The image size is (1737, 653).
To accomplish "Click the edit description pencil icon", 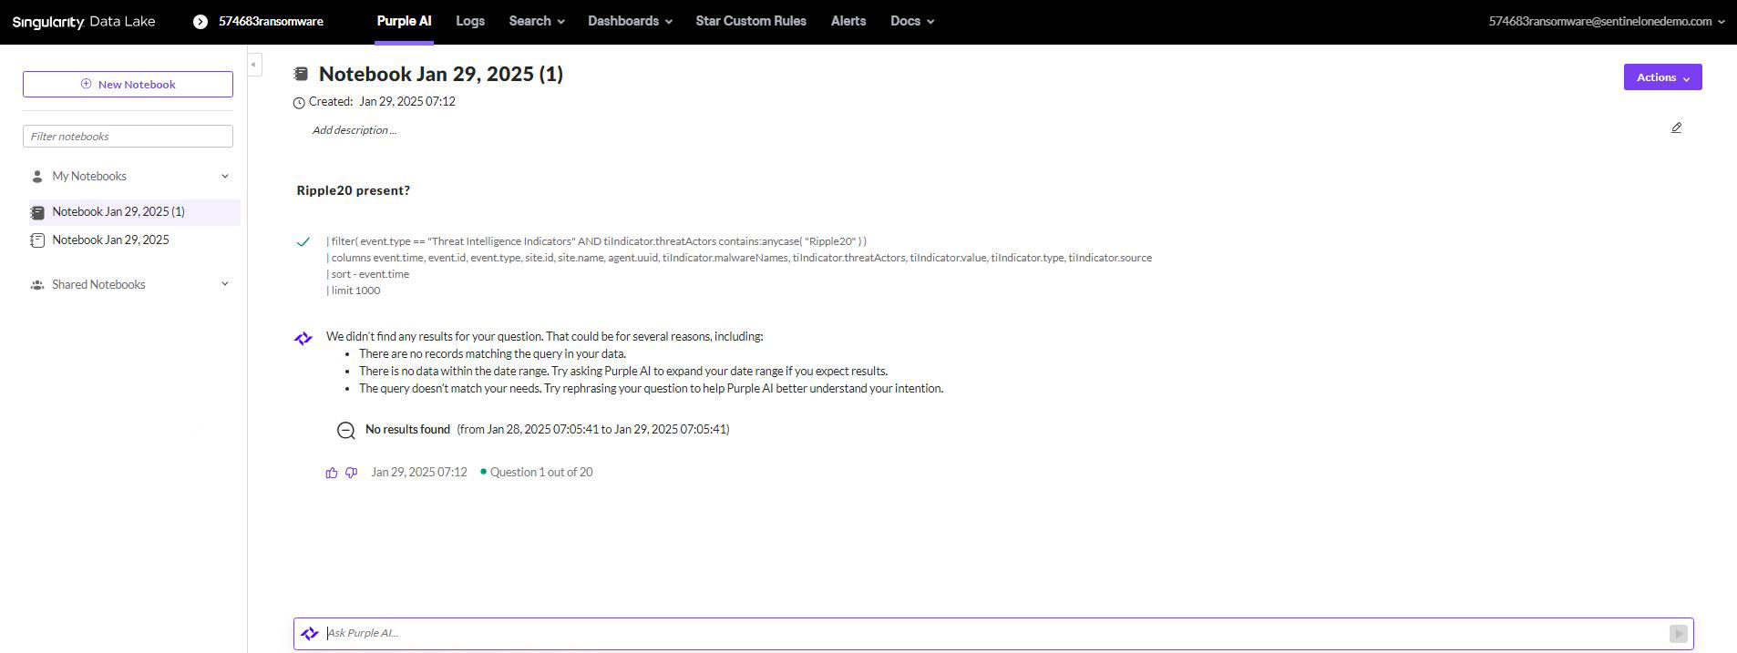I will (x=1676, y=128).
